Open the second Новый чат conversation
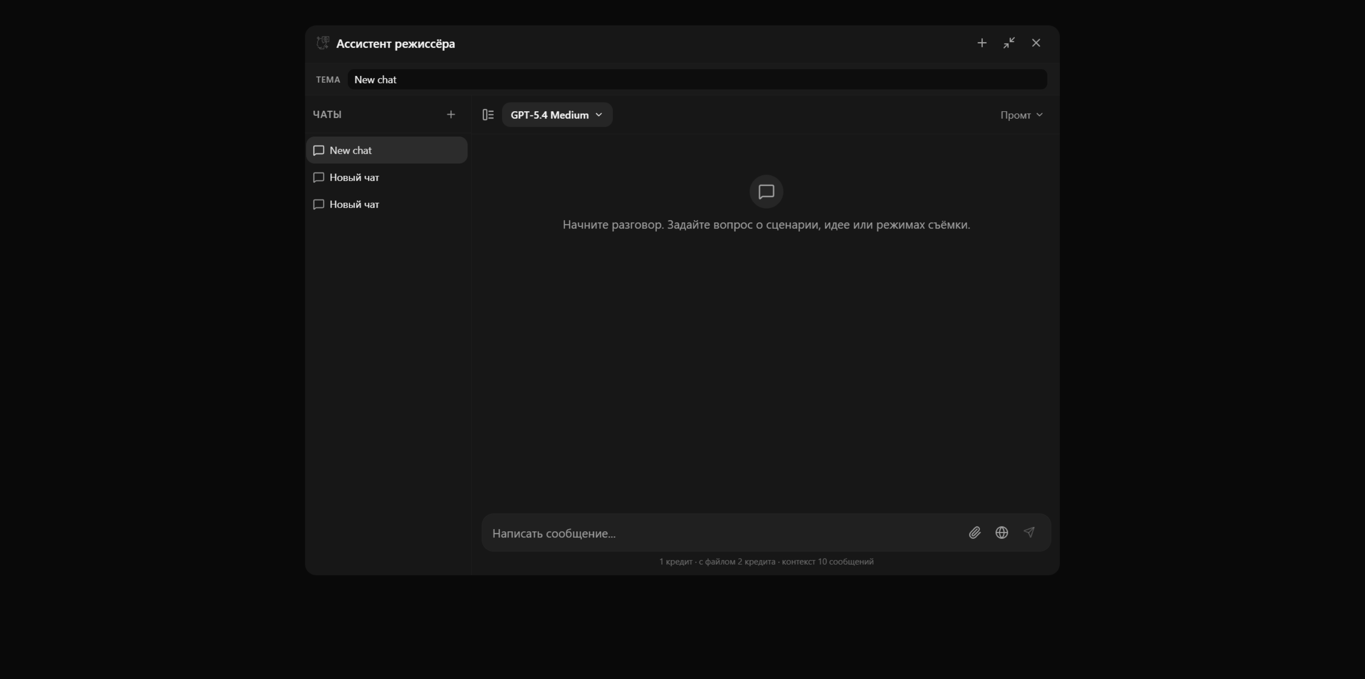This screenshot has height=679, width=1365. [x=387, y=204]
